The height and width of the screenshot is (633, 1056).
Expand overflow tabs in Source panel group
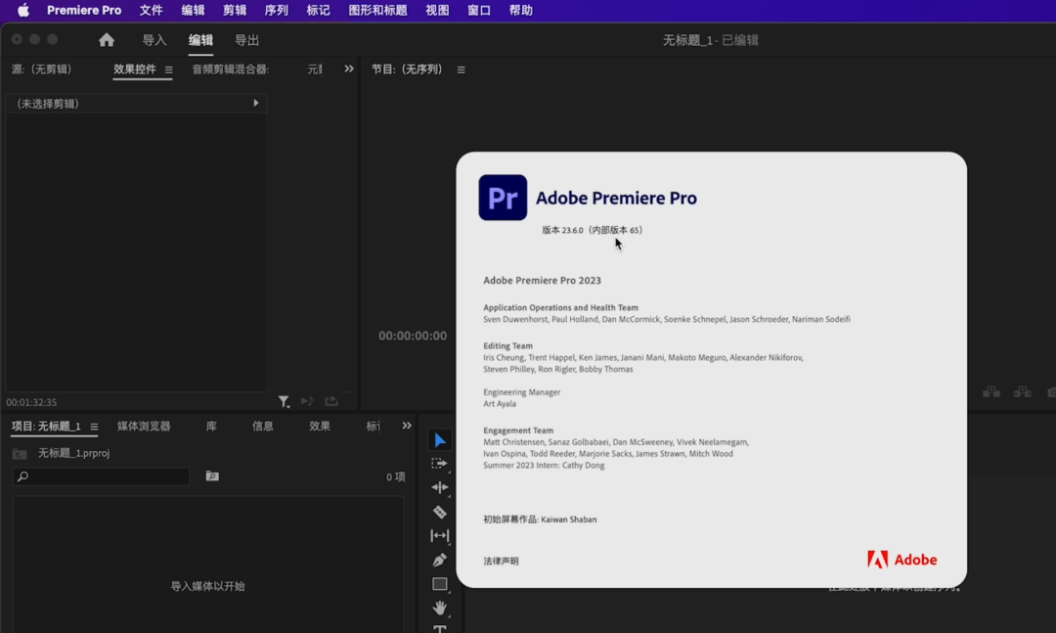tap(349, 69)
